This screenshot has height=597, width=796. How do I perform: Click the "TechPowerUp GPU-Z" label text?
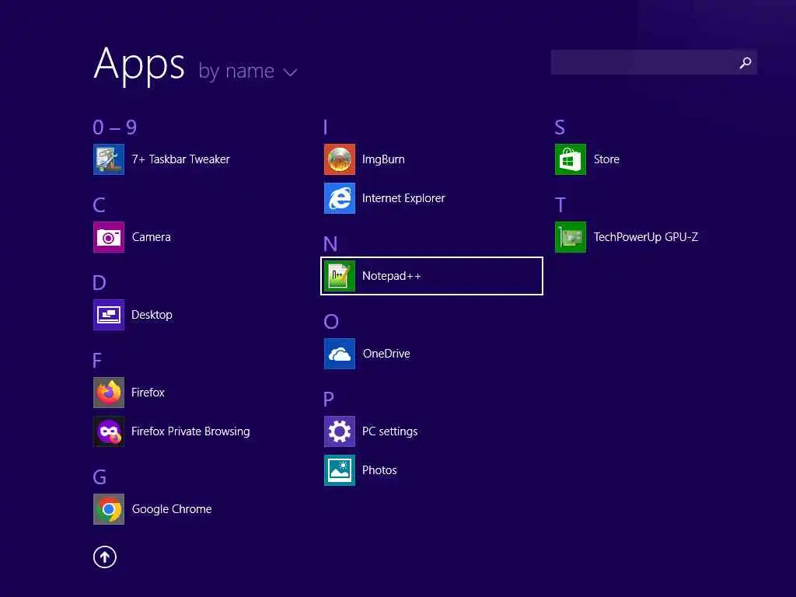646,237
